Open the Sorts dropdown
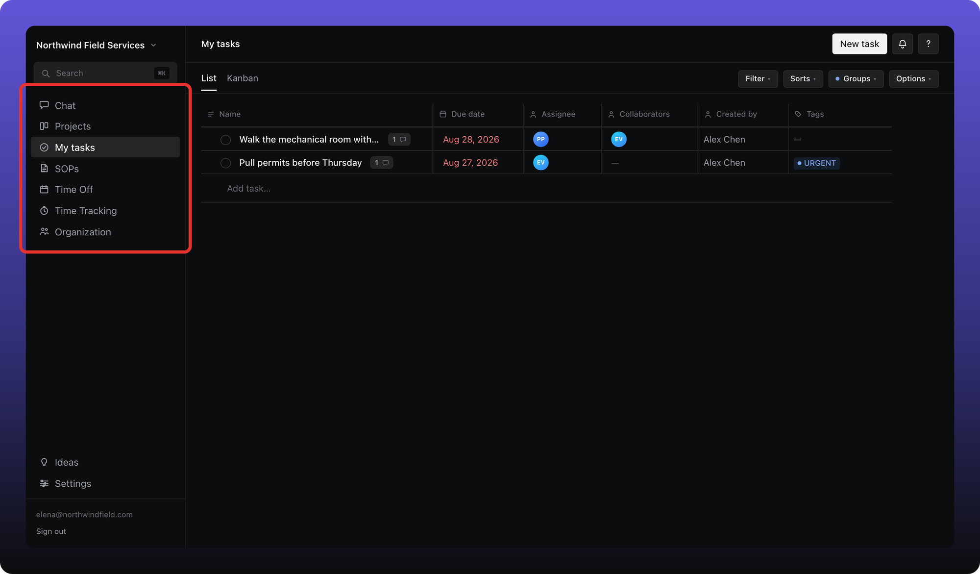This screenshot has width=980, height=574. click(x=803, y=79)
